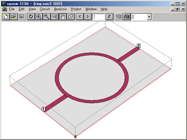Open the Edit menu
Image resolution: width=187 pixels, height=140 pixels.
[21, 9]
